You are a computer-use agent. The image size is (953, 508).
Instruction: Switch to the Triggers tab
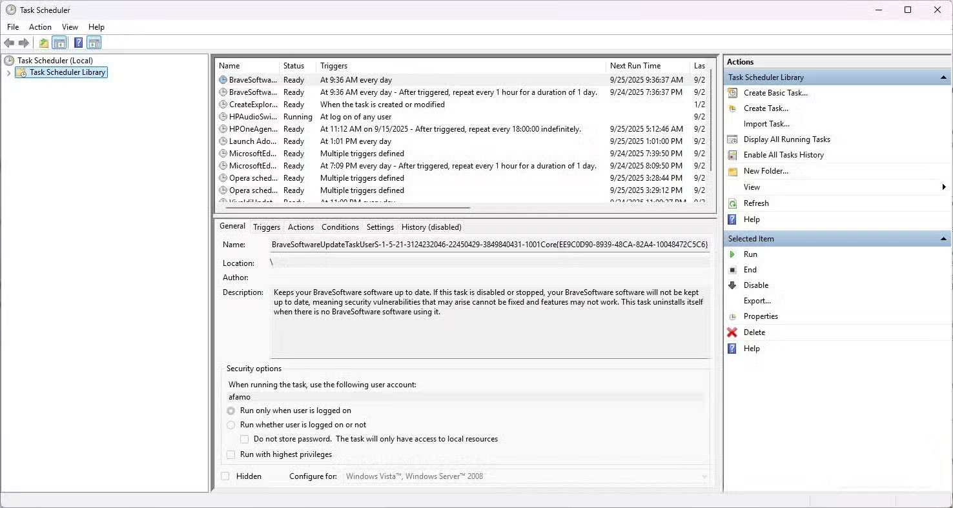click(x=267, y=227)
